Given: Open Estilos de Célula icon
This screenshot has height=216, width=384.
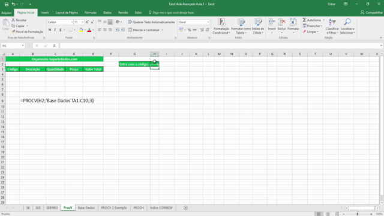Looking at the screenshot, I should pyautogui.click(x=258, y=22).
